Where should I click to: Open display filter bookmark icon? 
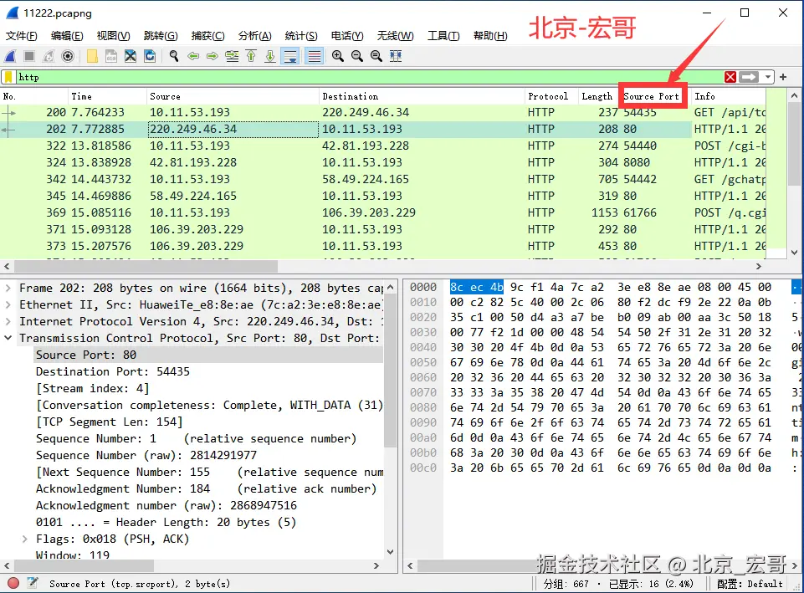(x=8, y=77)
